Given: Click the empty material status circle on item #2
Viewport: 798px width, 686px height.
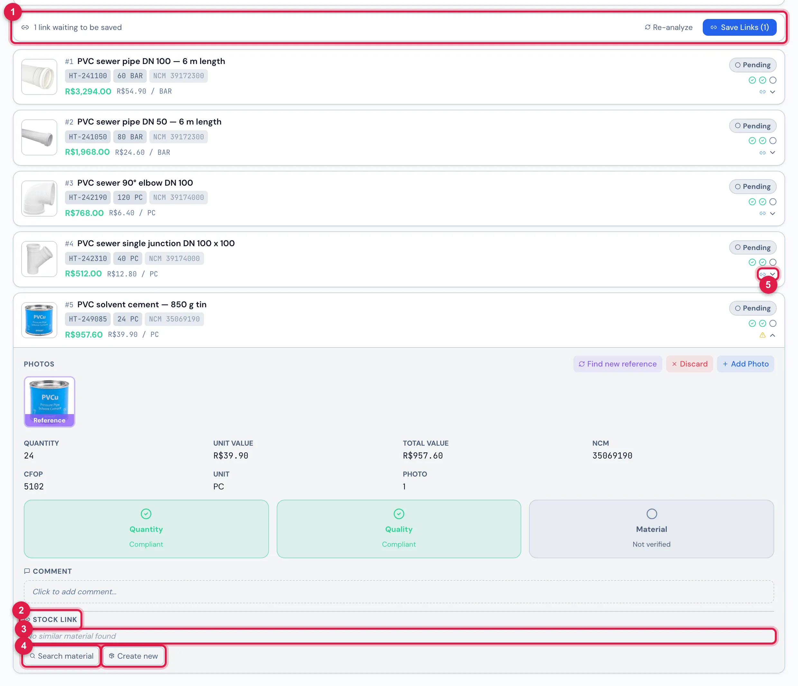Looking at the screenshot, I should 773,141.
